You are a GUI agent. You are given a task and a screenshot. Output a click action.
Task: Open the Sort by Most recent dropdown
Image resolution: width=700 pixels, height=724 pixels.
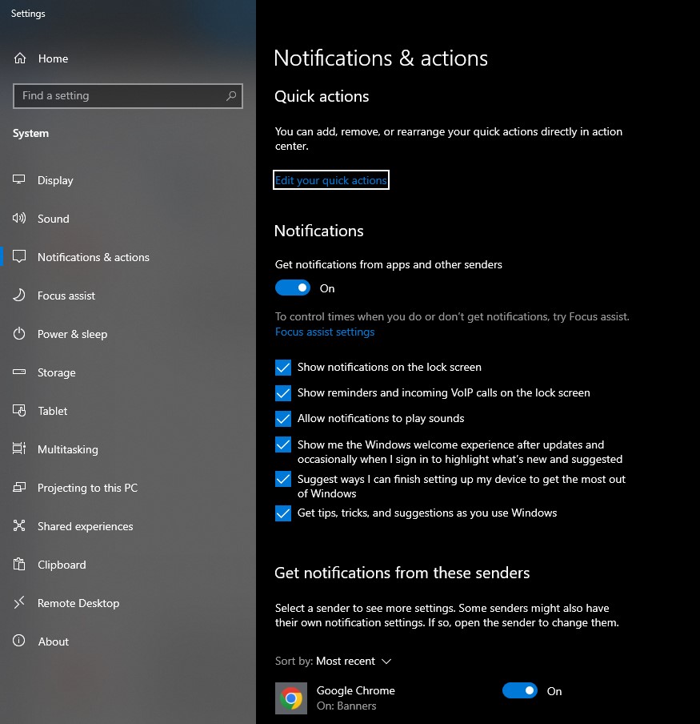pyautogui.click(x=356, y=661)
